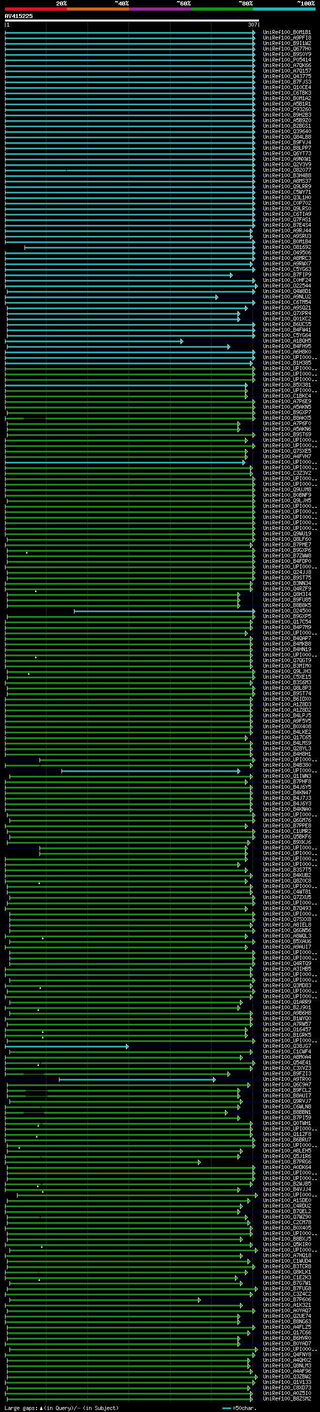Open hit UniRef100_Q10CE4
This screenshot has width=320, height=1412.
pos(286,88)
